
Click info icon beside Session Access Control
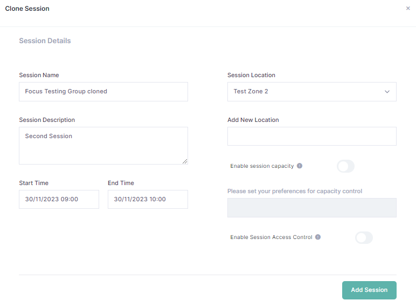[x=318, y=237]
